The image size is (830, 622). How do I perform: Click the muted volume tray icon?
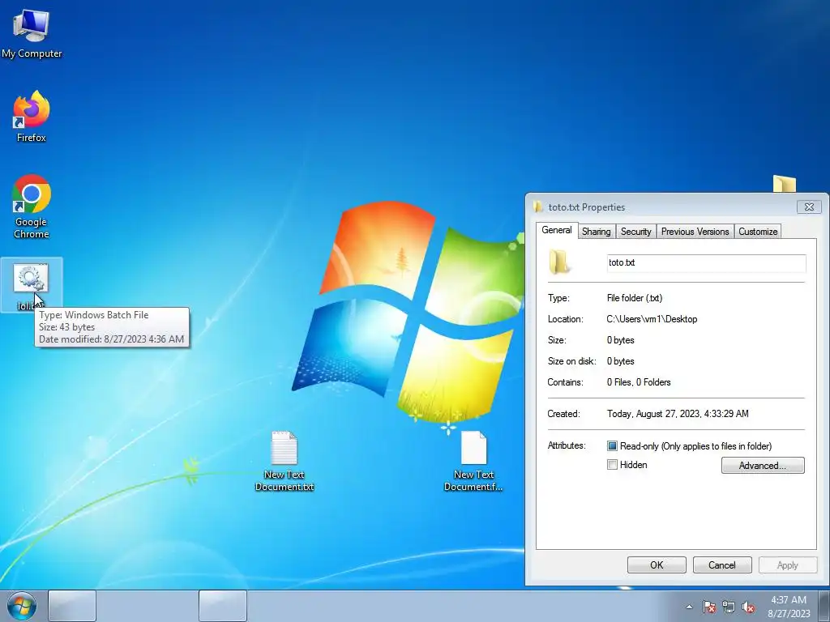[x=748, y=607]
